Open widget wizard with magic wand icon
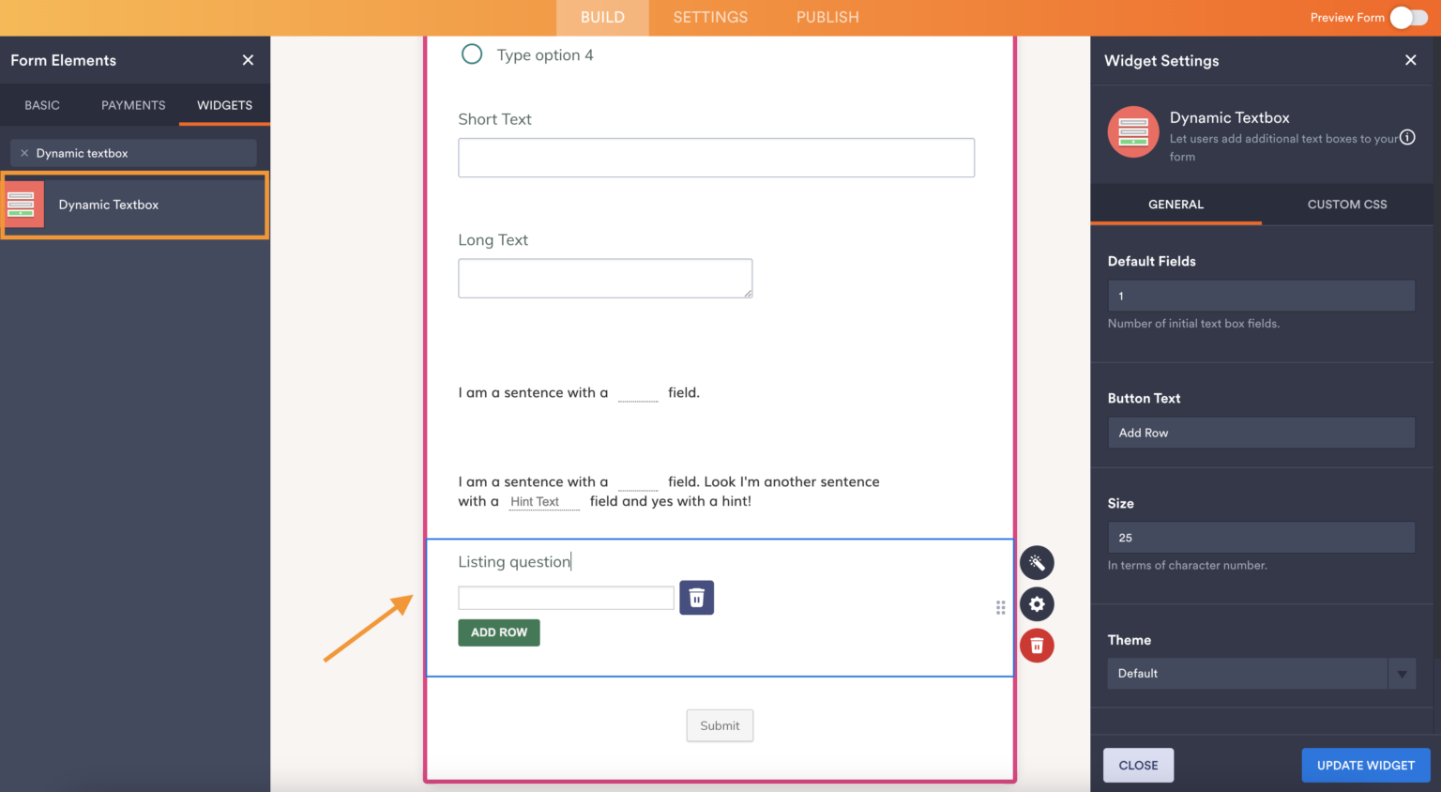This screenshot has width=1441, height=792. pyautogui.click(x=1037, y=562)
